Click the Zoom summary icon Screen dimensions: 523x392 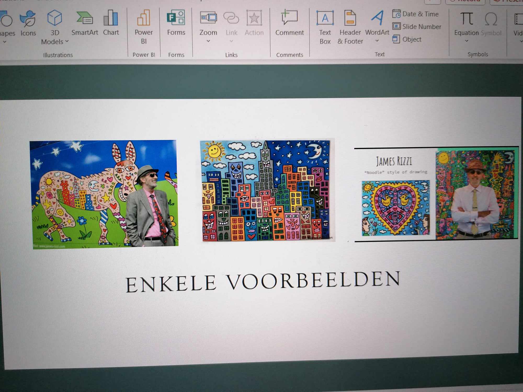208,18
